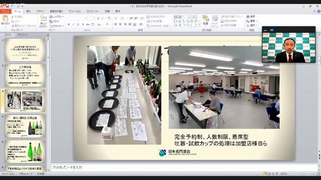The image size is (321, 180).
Task: Open クイックスタイル quick styles icon
Action: [x=215, y=18]
